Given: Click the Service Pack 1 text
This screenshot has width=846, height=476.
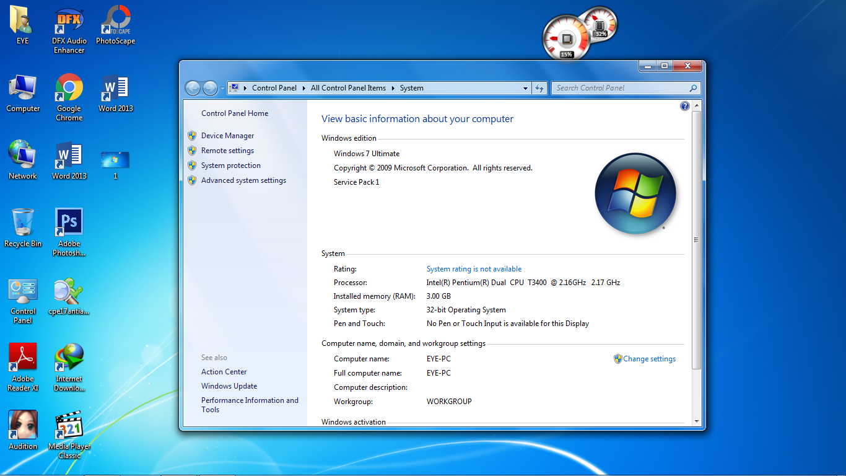Looking at the screenshot, I should click(357, 182).
